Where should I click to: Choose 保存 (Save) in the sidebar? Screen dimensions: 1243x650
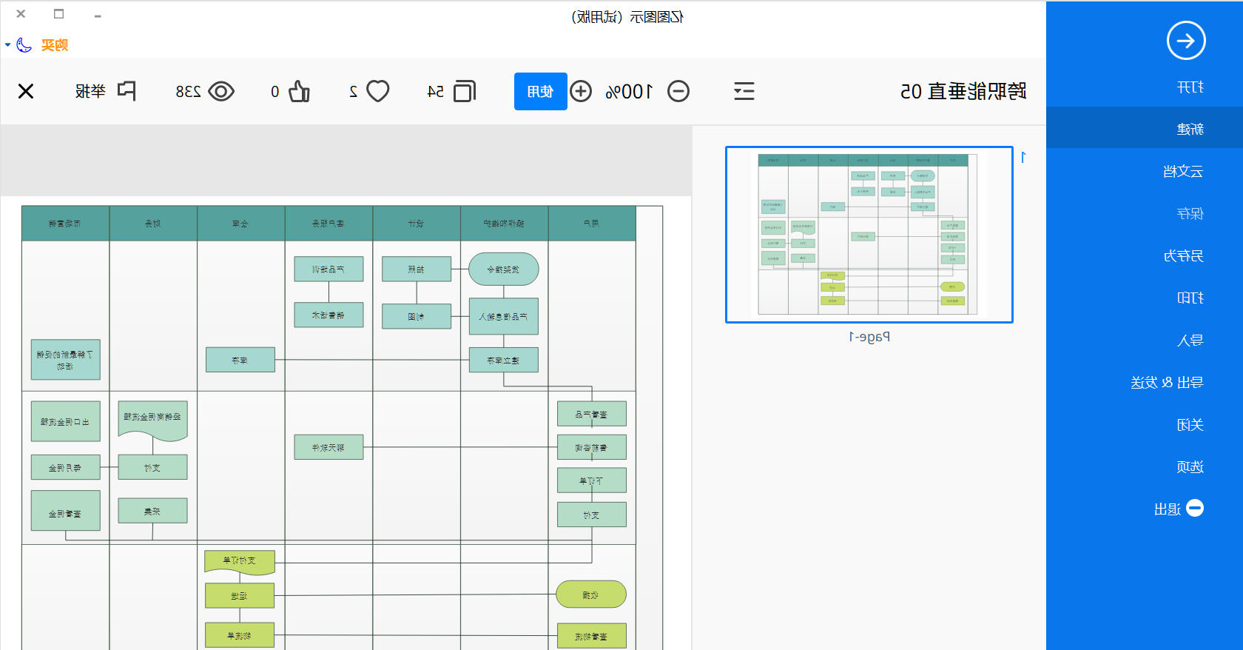click(x=1190, y=213)
